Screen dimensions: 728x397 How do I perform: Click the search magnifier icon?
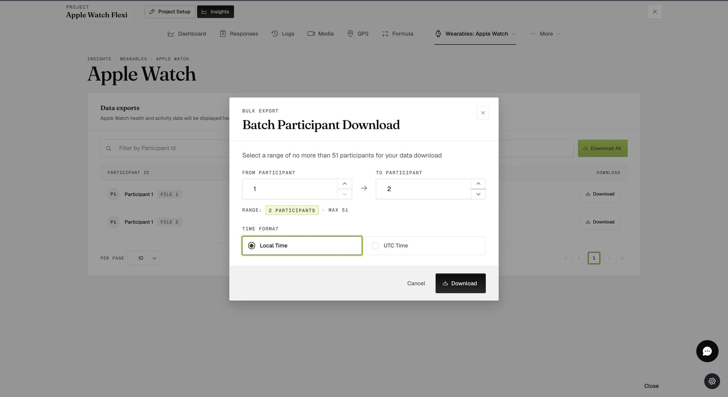[108, 148]
